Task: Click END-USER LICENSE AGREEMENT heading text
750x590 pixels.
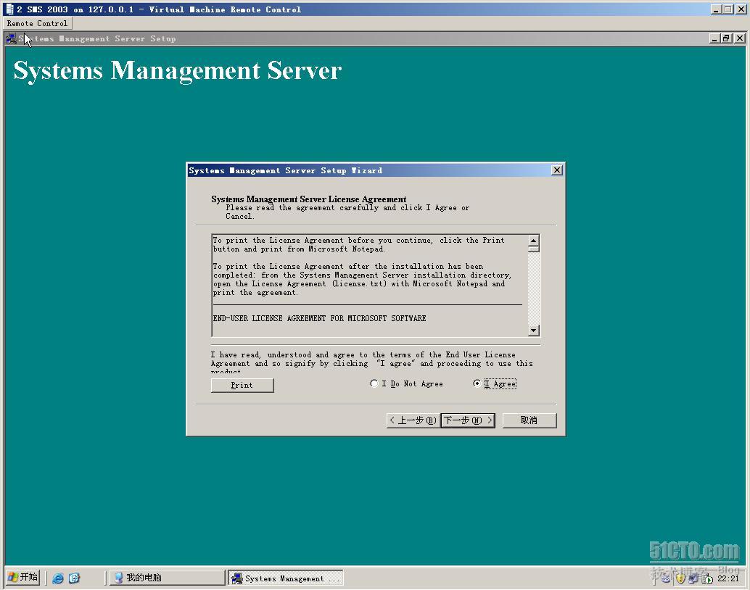Action: (x=319, y=318)
